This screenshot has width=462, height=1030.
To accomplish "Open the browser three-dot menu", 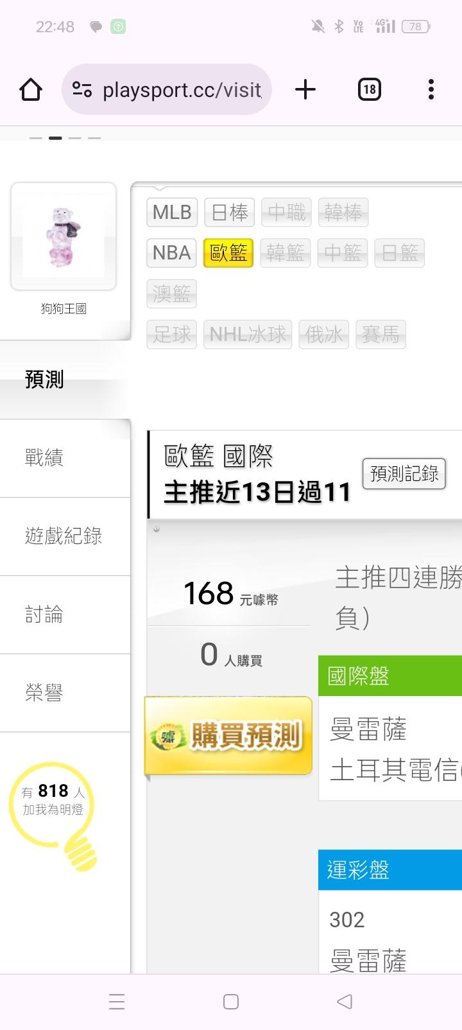I will [x=431, y=89].
